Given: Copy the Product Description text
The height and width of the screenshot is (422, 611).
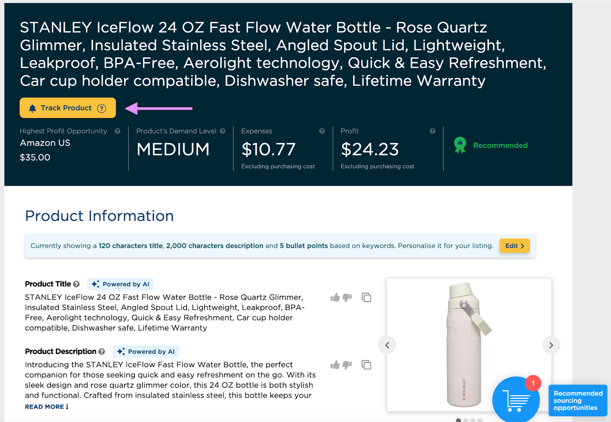Looking at the screenshot, I should [366, 365].
